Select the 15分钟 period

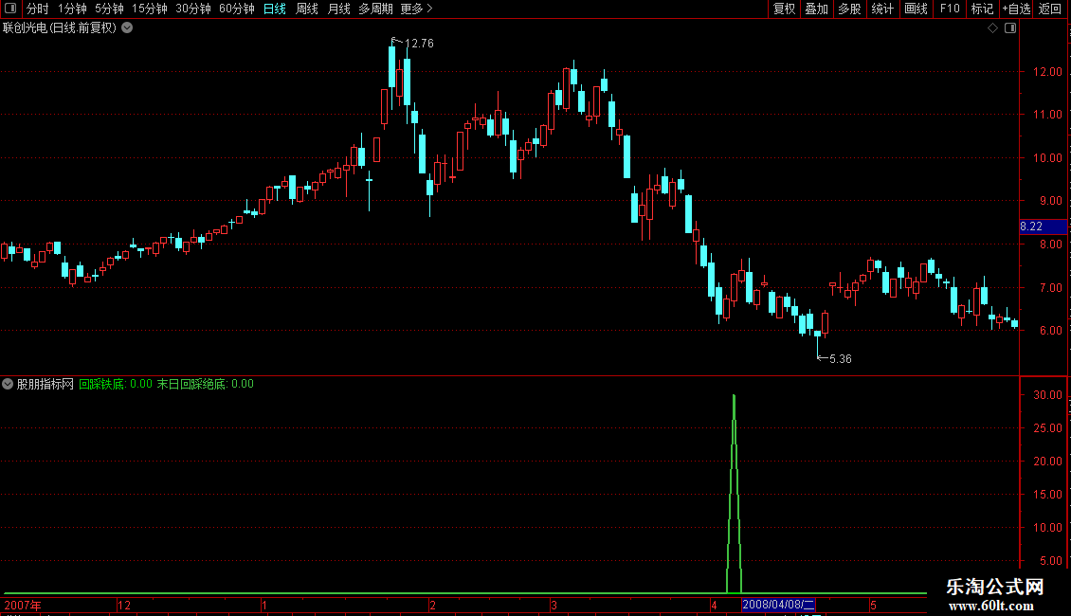tap(150, 9)
